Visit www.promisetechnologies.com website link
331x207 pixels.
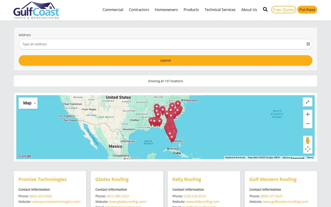point(56,202)
